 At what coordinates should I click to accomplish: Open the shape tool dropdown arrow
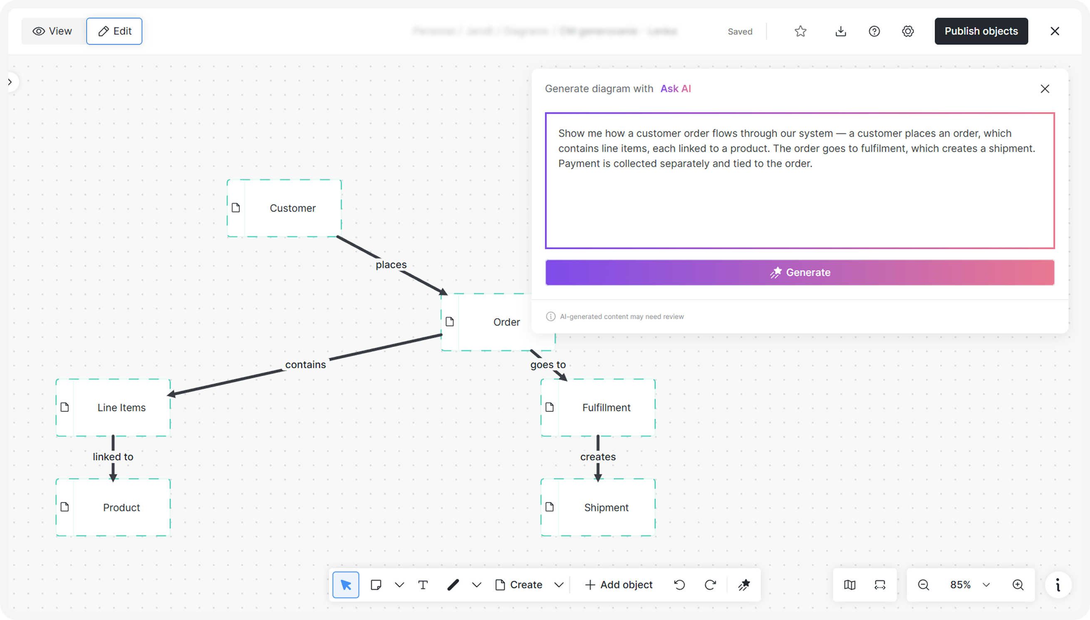(399, 585)
